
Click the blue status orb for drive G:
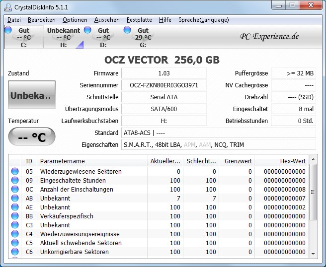click(127, 30)
